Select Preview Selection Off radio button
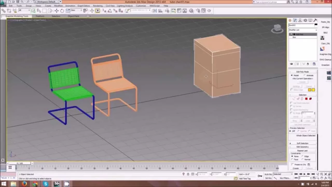Image resolution: width=332 pixels, height=187 pixels. coord(290,131)
